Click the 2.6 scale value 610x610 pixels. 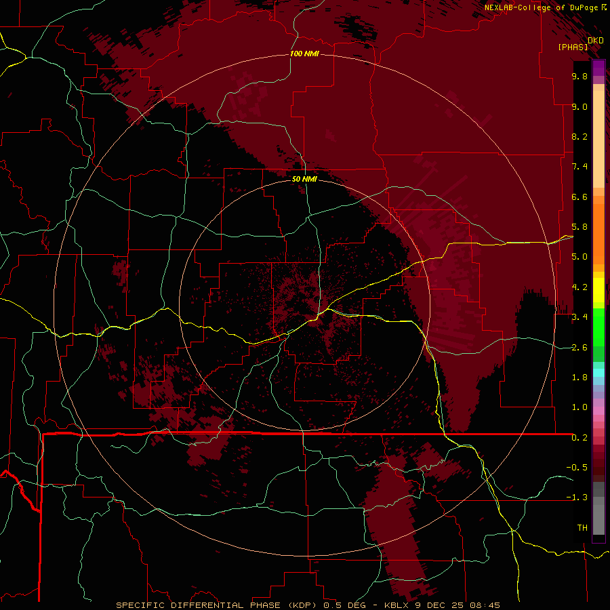coord(579,348)
